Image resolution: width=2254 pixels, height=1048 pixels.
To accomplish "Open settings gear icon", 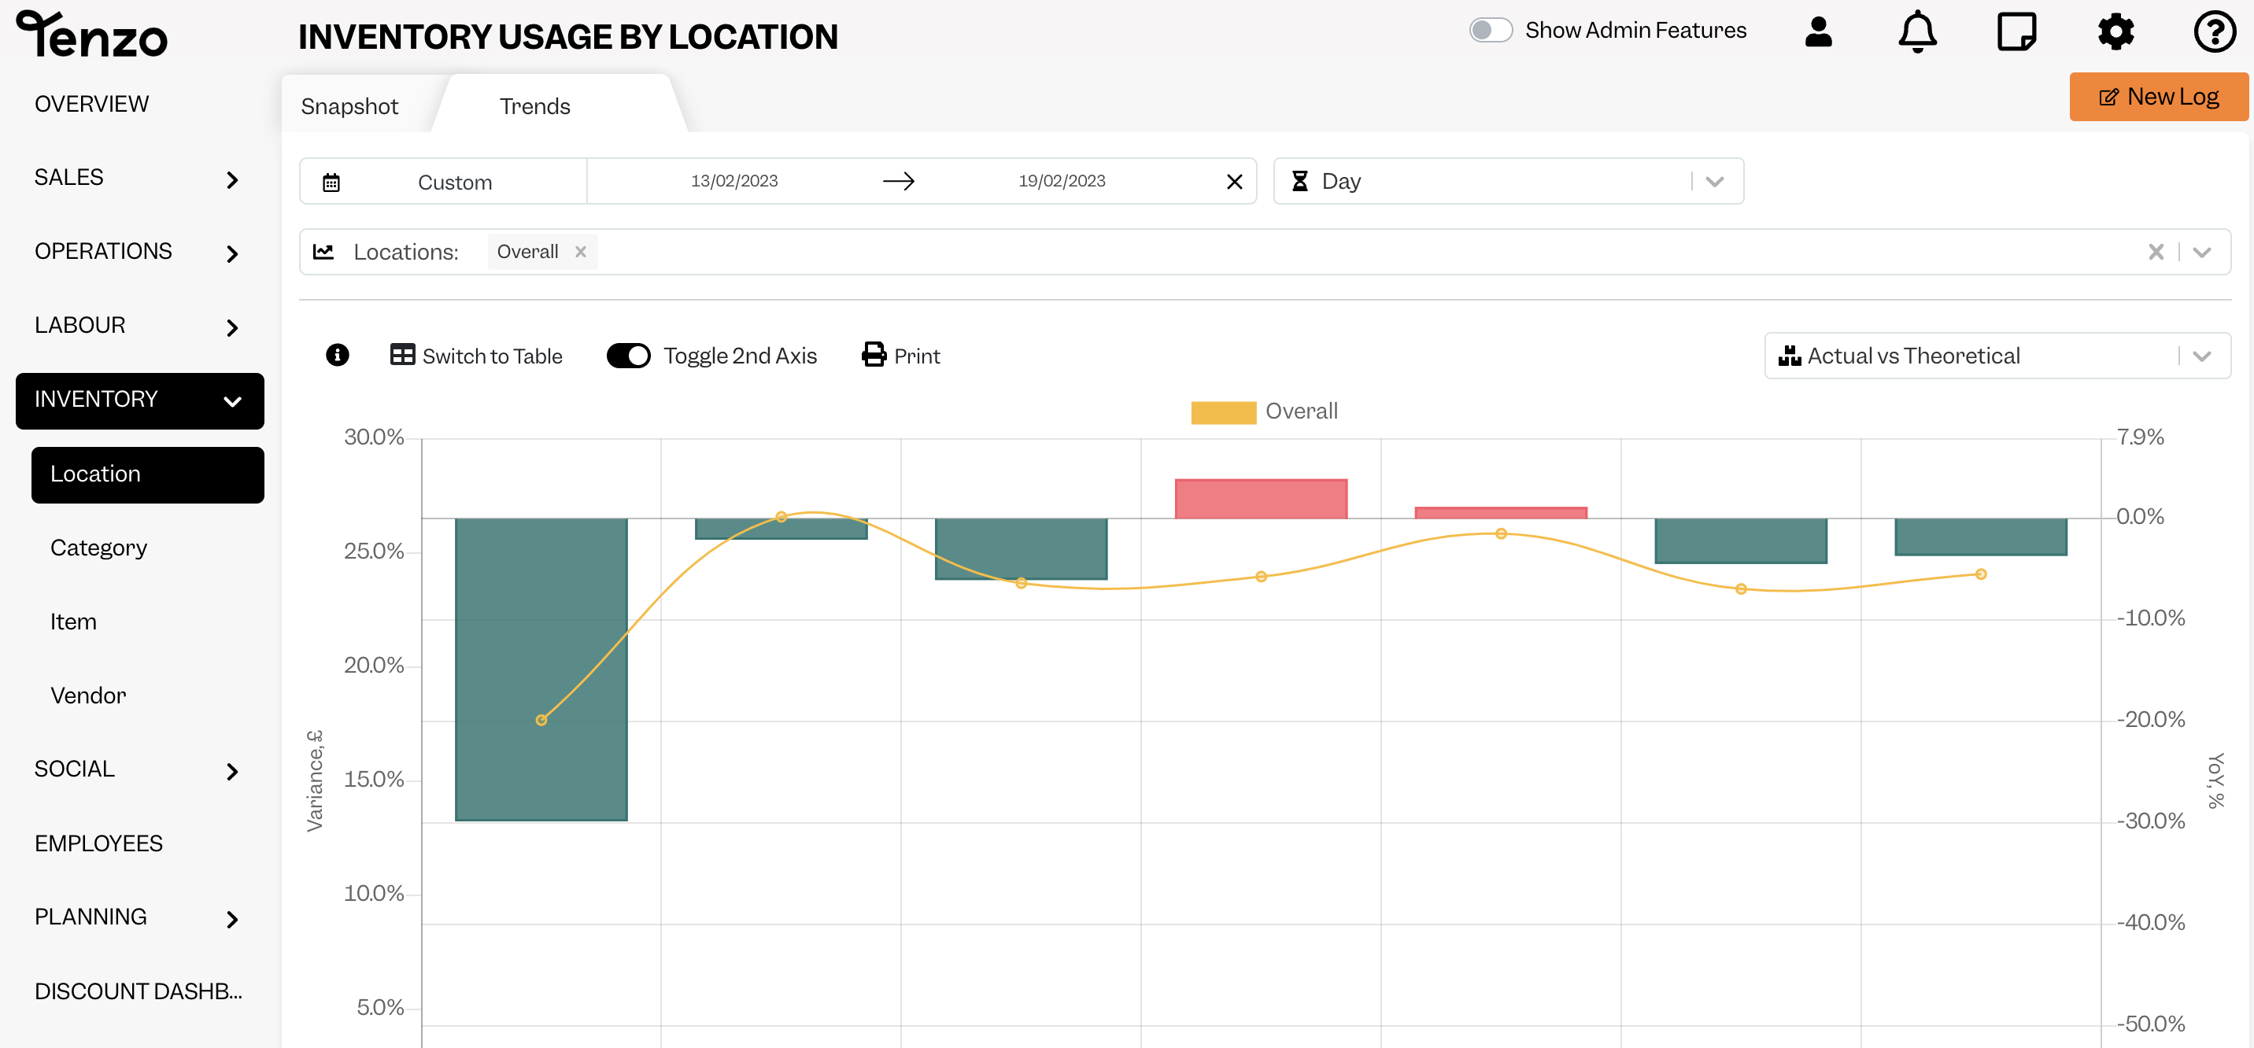I will (2115, 31).
